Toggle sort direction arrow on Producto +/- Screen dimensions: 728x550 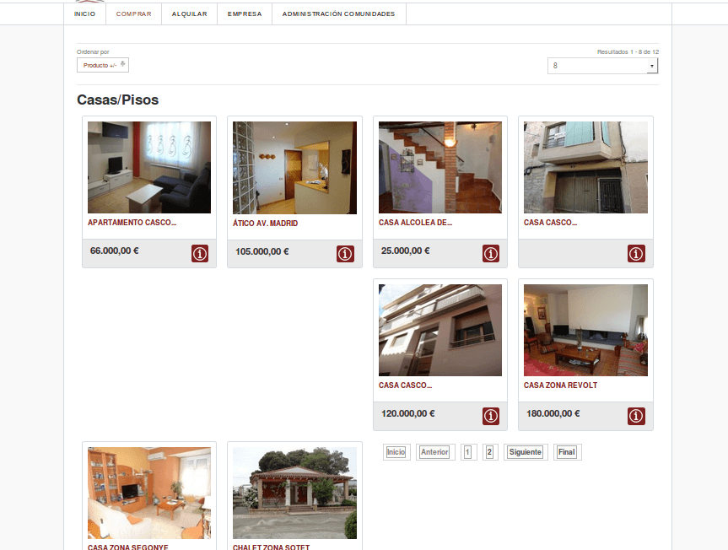pyautogui.click(x=122, y=64)
